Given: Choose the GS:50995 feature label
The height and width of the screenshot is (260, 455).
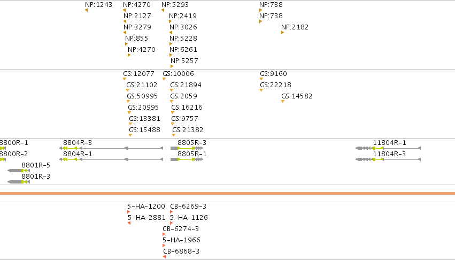Looking at the screenshot, I should [x=142, y=96].
